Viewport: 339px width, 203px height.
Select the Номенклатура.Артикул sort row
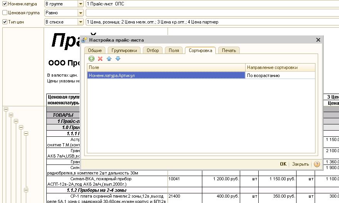[x=166, y=75]
